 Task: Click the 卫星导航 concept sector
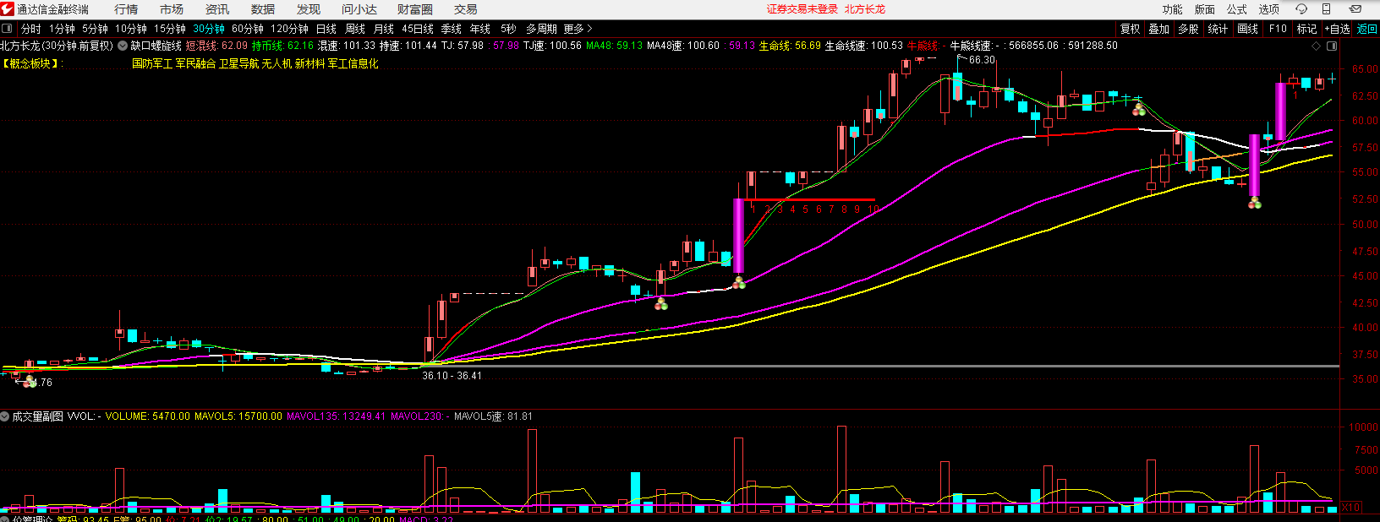click(x=238, y=63)
